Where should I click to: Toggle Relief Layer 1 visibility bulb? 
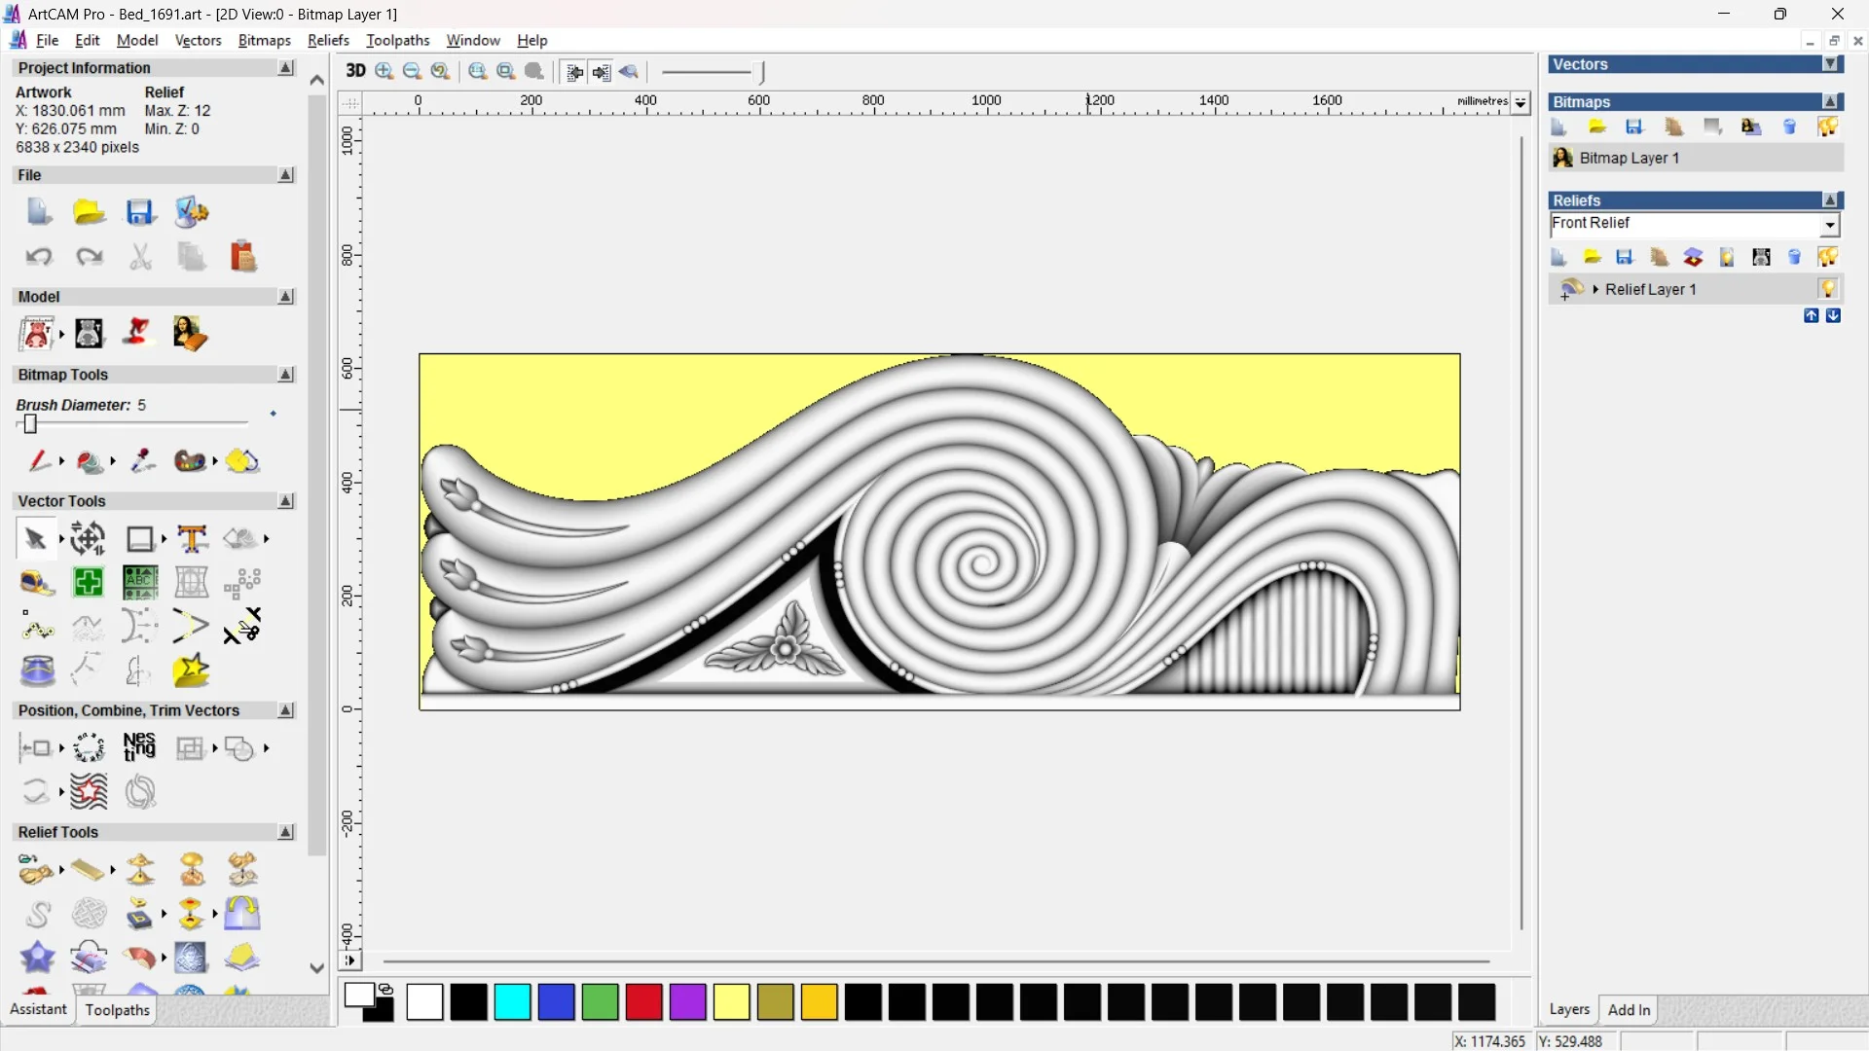[1828, 289]
